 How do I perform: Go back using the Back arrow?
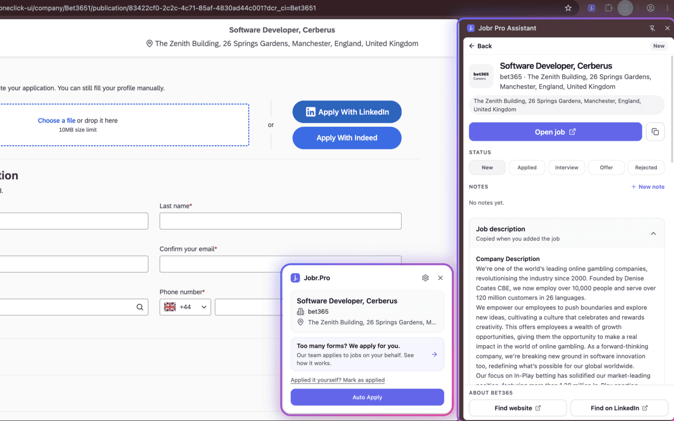click(480, 46)
